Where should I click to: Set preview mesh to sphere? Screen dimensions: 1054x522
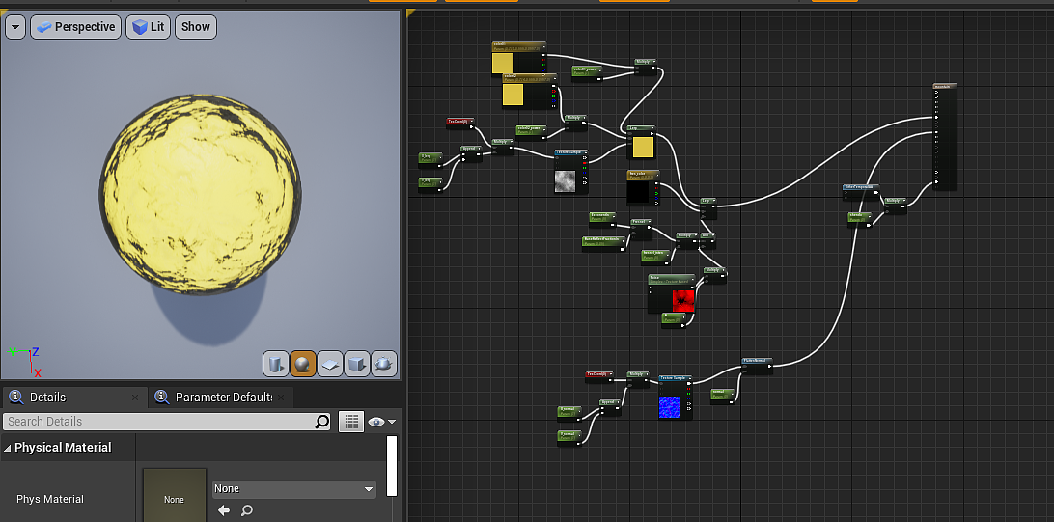pos(303,364)
